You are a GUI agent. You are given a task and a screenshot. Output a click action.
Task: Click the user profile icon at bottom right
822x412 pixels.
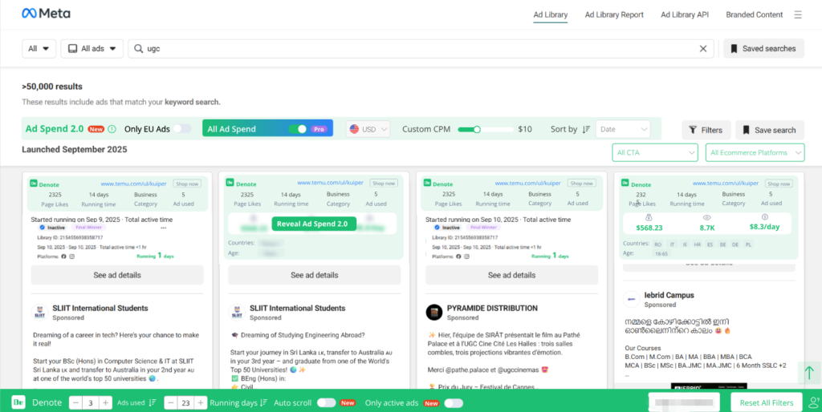[815, 402]
